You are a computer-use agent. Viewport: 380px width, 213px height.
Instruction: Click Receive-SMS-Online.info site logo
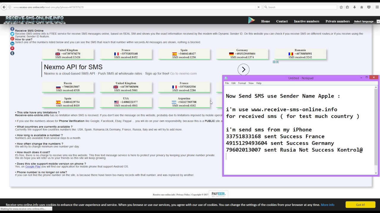pyautogui.click(x=35, y=20)
